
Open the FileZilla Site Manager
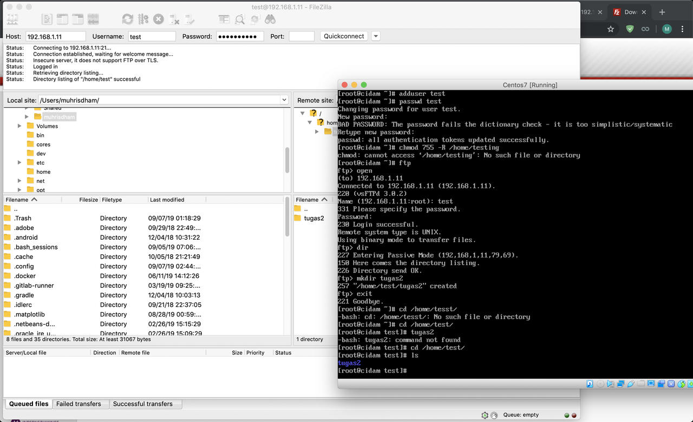[13, 19]
